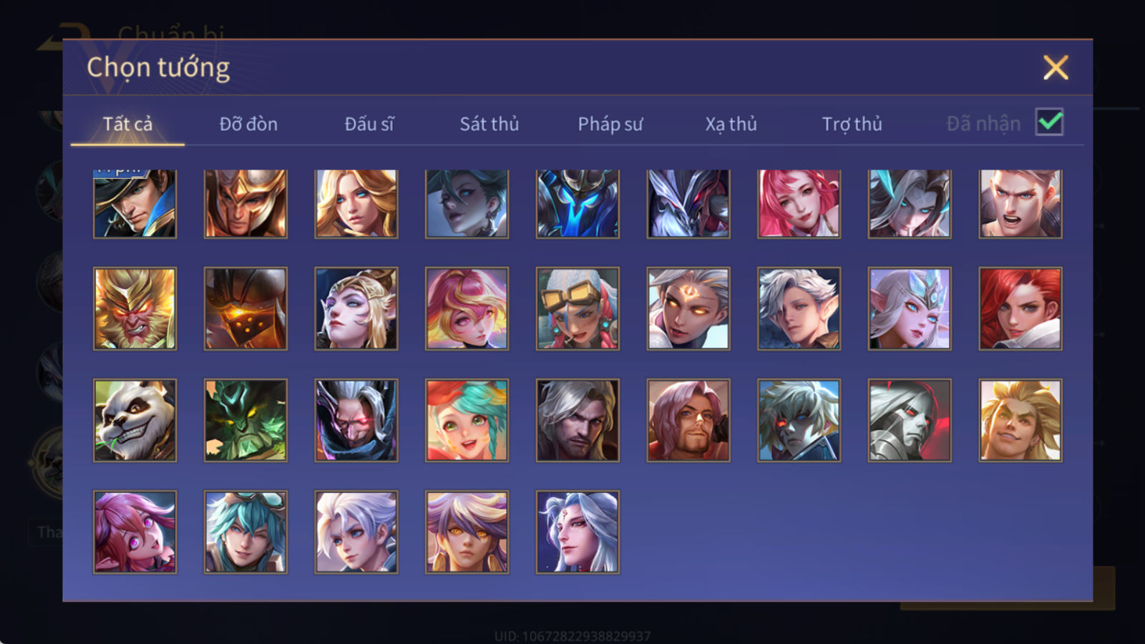Image resolution: width=1145 pixels, height=644 pixels.
Task: Pick the blue armored robot hero
Action: (578, 204)
